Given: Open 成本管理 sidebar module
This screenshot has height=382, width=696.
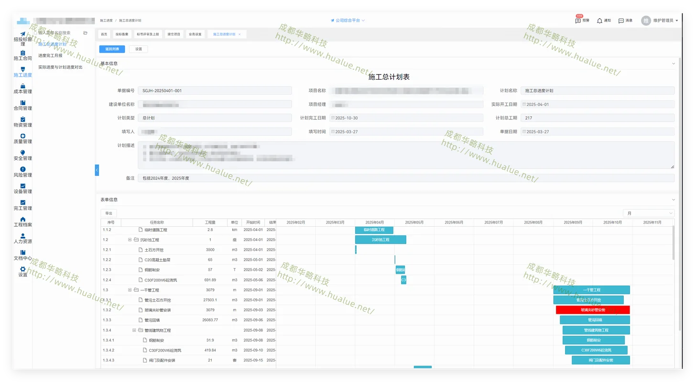Looking at the screenshot, I should pos(22,89).
